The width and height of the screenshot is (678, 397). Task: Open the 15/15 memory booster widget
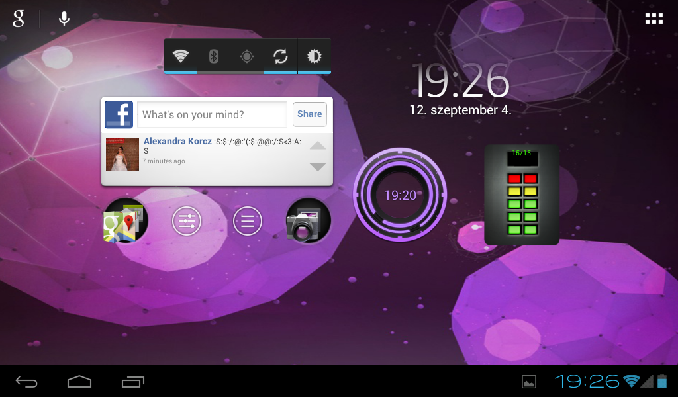(522, 195)
